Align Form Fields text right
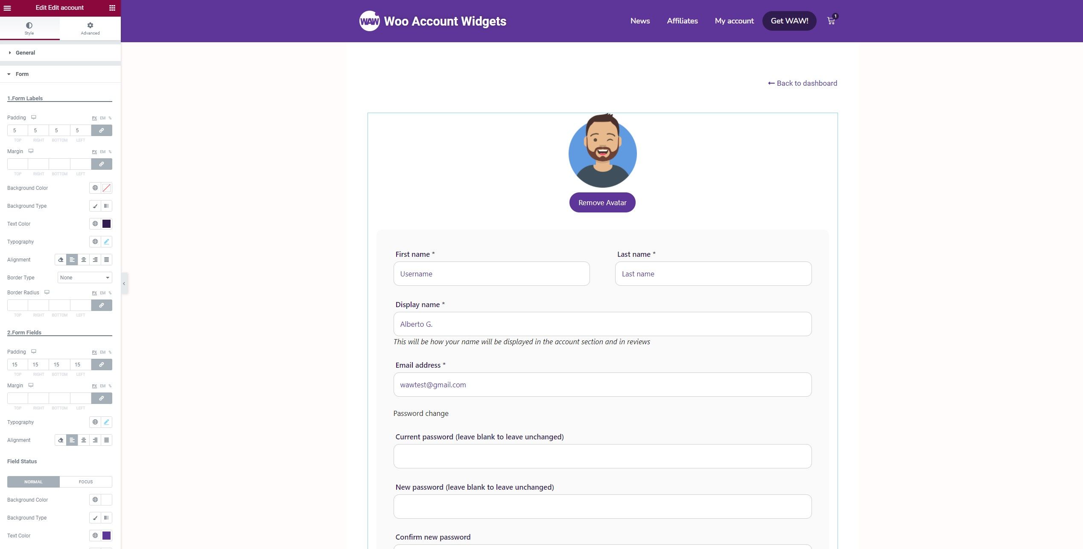Viewport: 1083px width, 549px height. pos(95,440)
